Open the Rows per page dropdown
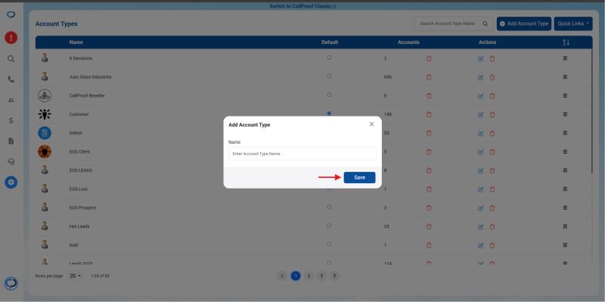The height and width of the screenshot is (302, 605). [76, 276]
